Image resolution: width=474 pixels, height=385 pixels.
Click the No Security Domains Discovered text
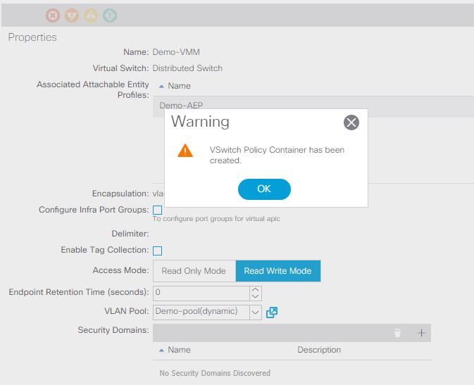click(215, 373)
